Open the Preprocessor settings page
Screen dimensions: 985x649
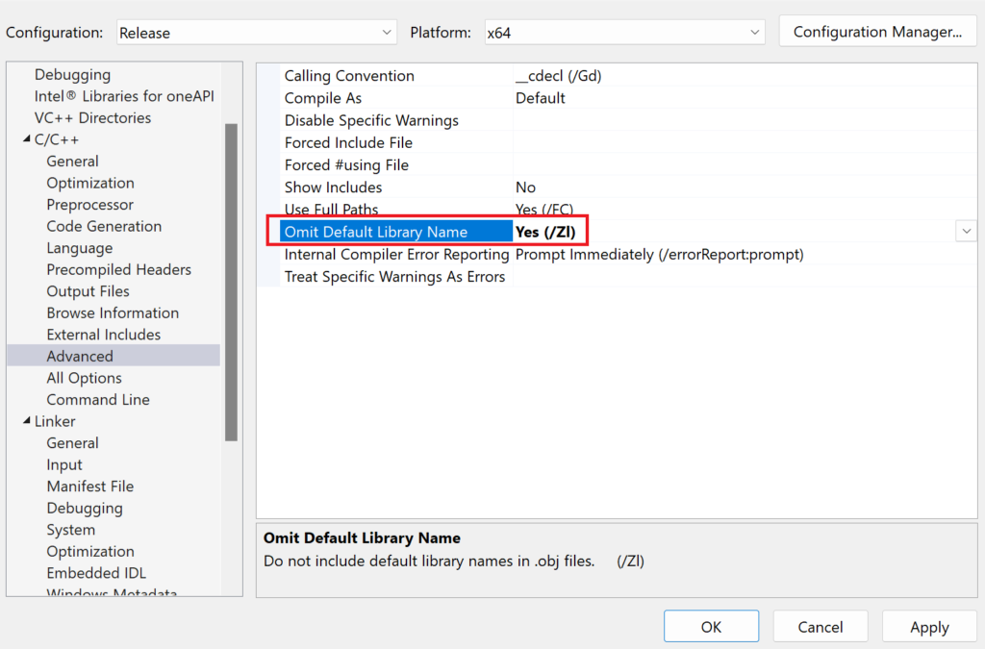[x=90, y=205]
